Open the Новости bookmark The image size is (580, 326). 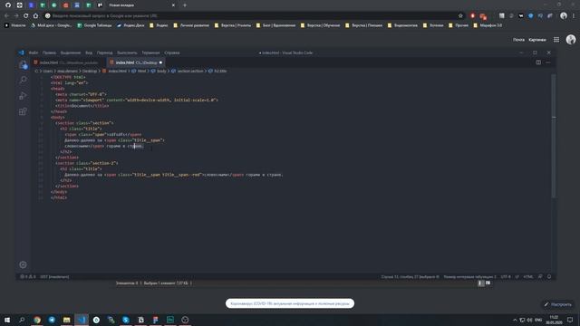point(14,25)
